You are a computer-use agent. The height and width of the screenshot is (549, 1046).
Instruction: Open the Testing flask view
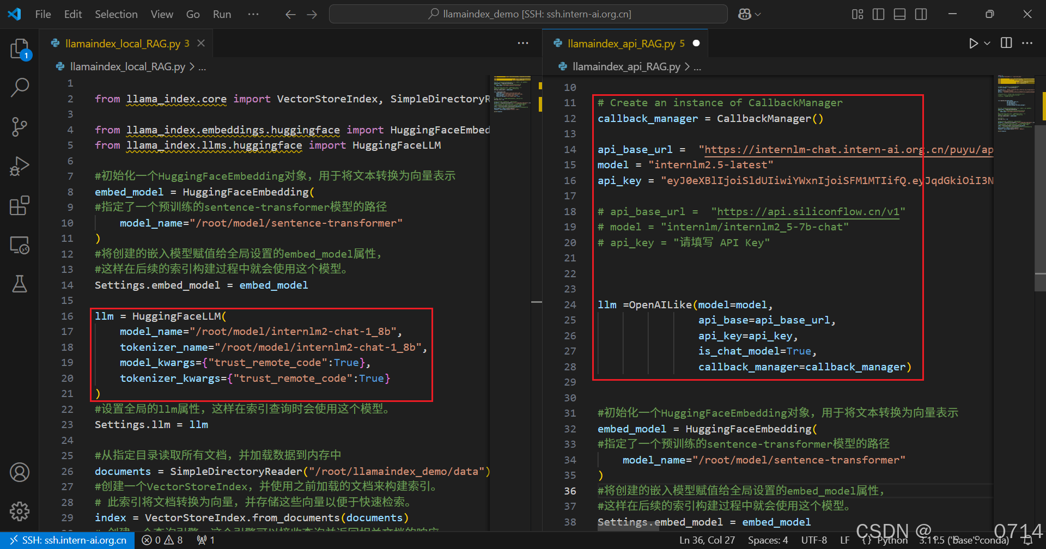point(20,284)
